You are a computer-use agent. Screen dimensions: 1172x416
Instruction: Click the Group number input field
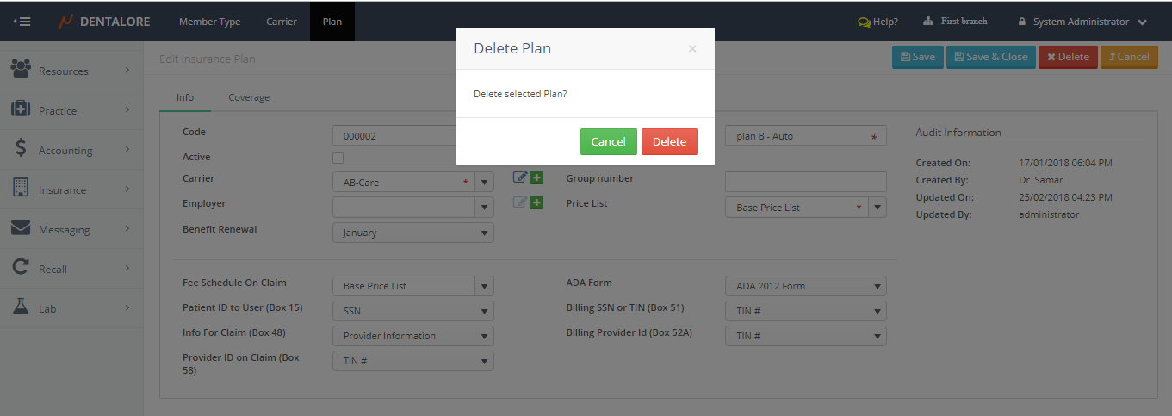tap(805, 182)
